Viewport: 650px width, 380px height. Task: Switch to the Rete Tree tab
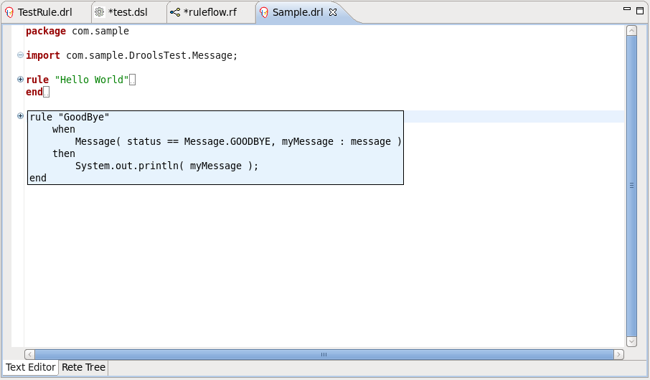coord(83,367)
